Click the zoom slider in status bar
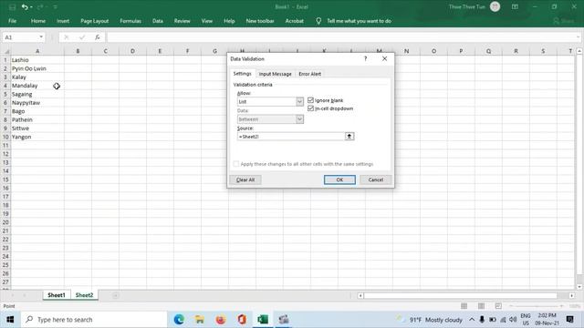The image size is (584, 328). click(x=537, y=306)
